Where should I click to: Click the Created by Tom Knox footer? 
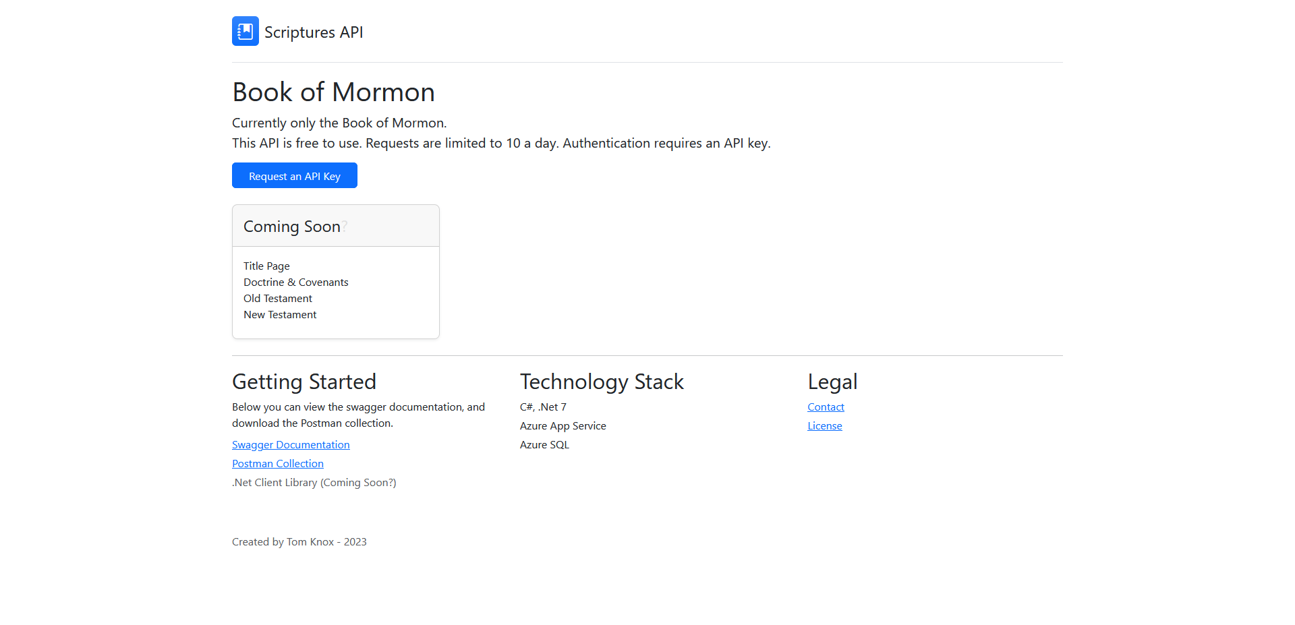[299, 542]
